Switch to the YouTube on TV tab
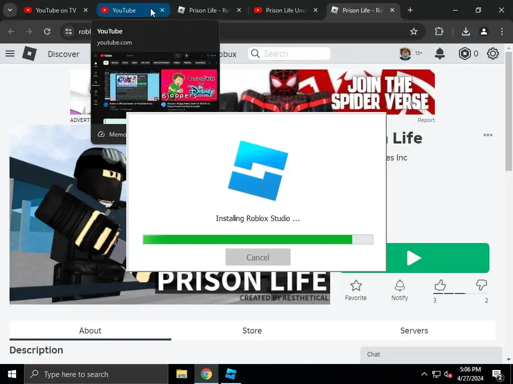This screenshot has width=513, height=384. click(56, 10)
